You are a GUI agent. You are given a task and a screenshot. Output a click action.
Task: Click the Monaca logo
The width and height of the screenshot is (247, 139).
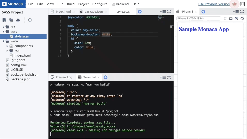tap(13, 4)
